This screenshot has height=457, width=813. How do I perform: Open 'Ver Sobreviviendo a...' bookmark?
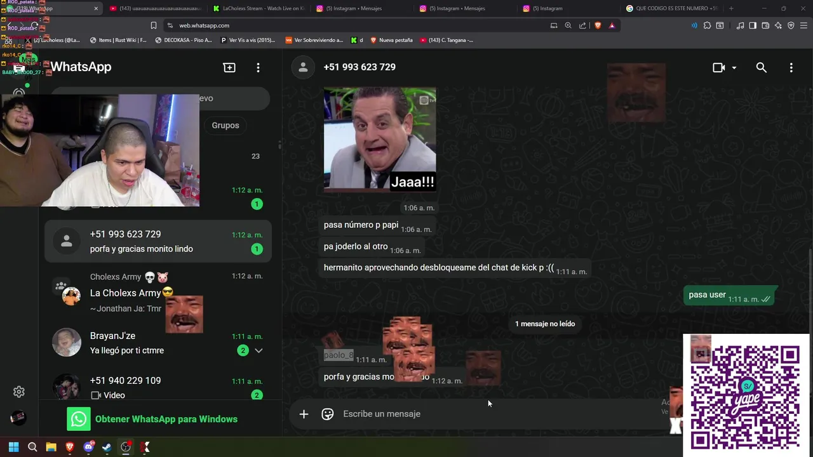click(314, 40)
